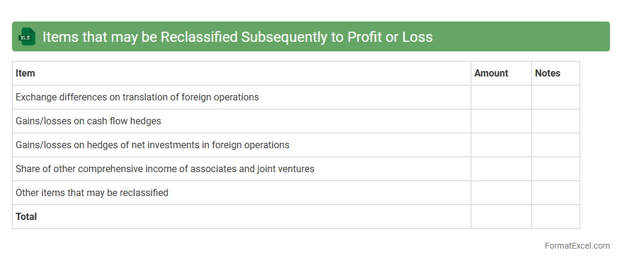Viewport: 622px width, 263px height.
Task: Select the Gains/losses on cash flow hedges label
Action: click(88, 121)
